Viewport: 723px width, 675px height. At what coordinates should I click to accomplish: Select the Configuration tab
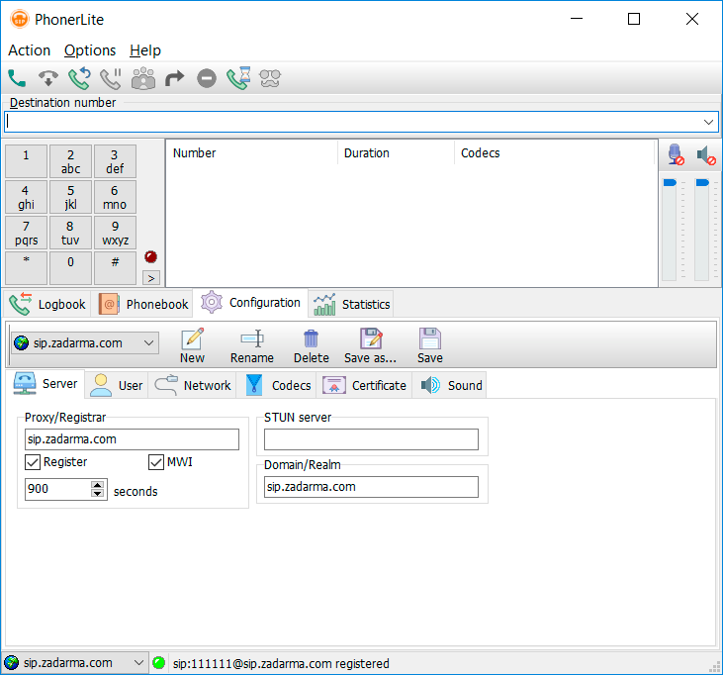pos(250,303)
